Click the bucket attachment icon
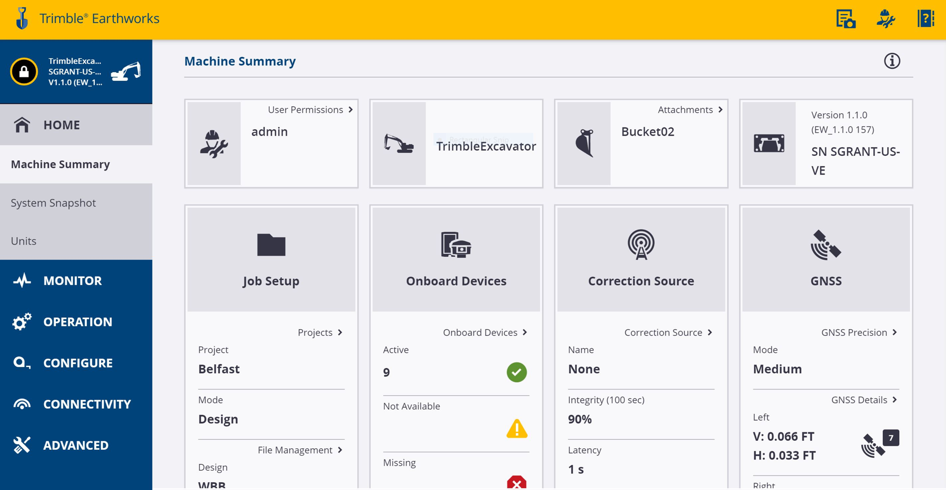946x490 pixels. pos(584,143)
